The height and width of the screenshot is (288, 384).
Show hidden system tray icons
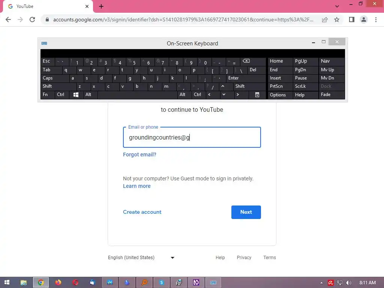(x=321, y=283)
